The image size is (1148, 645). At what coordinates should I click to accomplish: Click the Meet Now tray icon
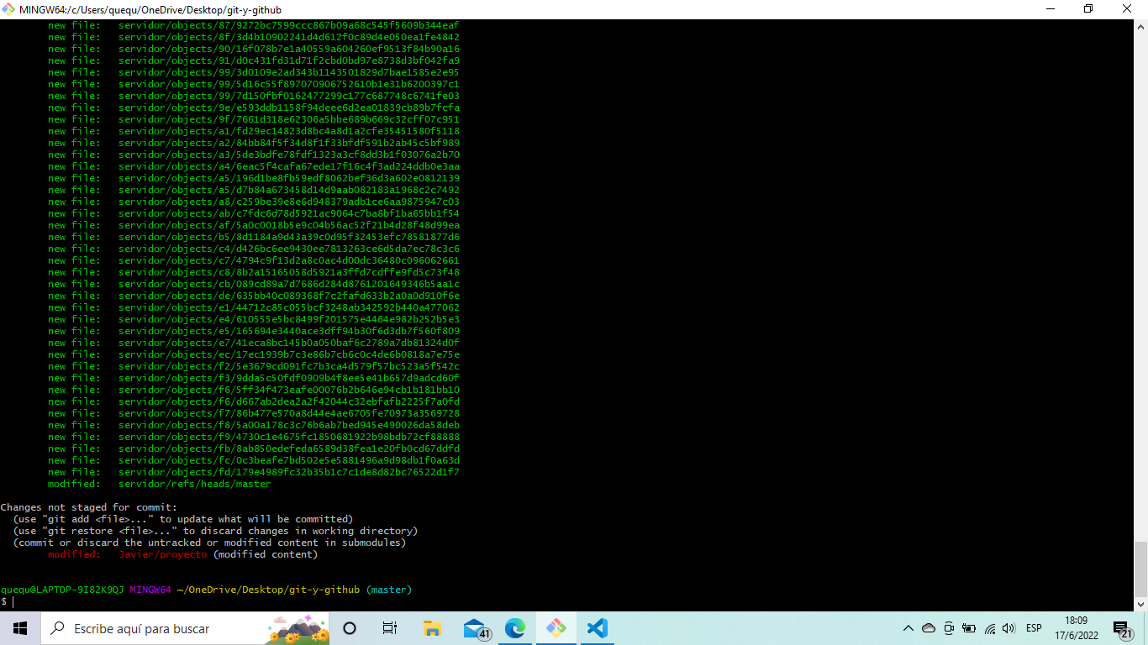click(949, 628)
